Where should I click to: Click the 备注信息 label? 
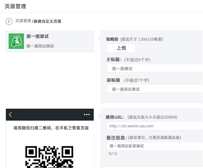pyautogui.click(x=116, y=138)
